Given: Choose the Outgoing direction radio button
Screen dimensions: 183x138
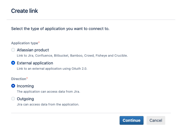Looking at the screenshot, I should [13, 99].
